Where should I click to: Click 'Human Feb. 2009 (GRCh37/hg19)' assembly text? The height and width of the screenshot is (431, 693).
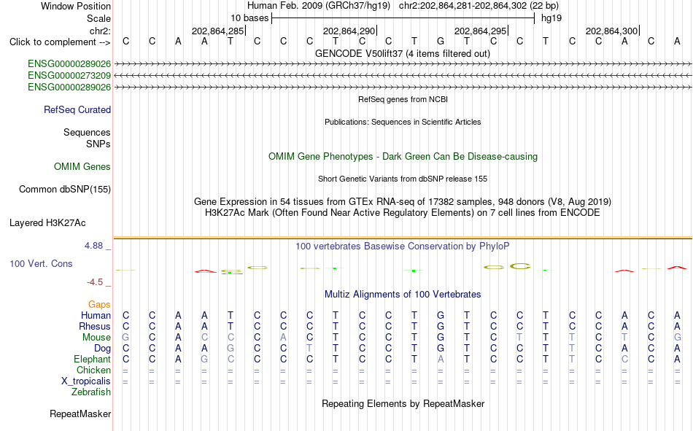[319, 6]
